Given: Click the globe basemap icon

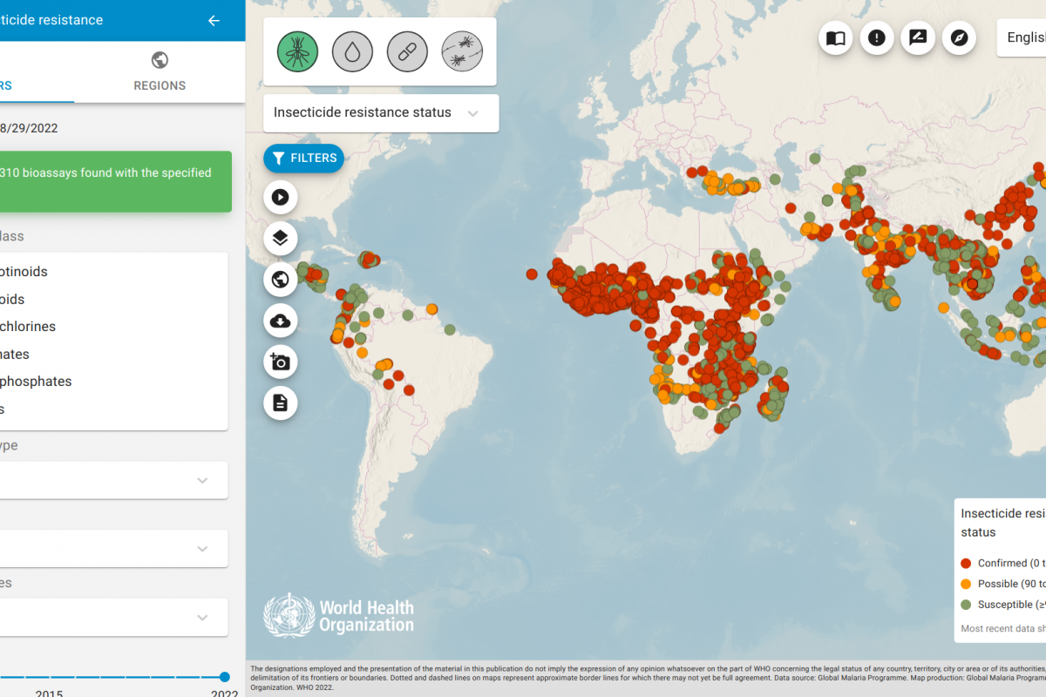Looking at the screenshot, I should 281,280.
